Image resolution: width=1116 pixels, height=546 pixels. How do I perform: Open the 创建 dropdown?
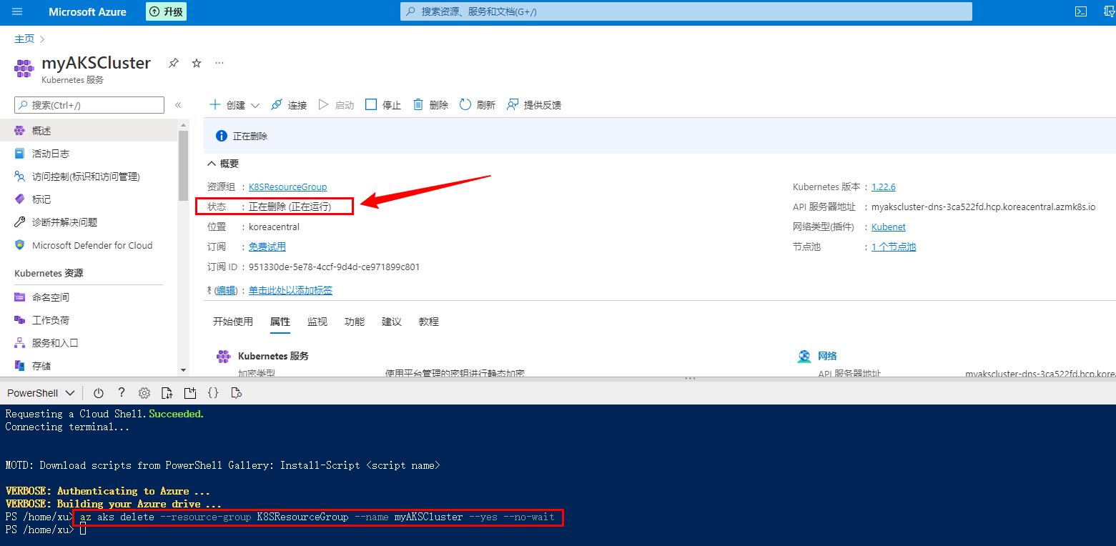pos(234,105)
